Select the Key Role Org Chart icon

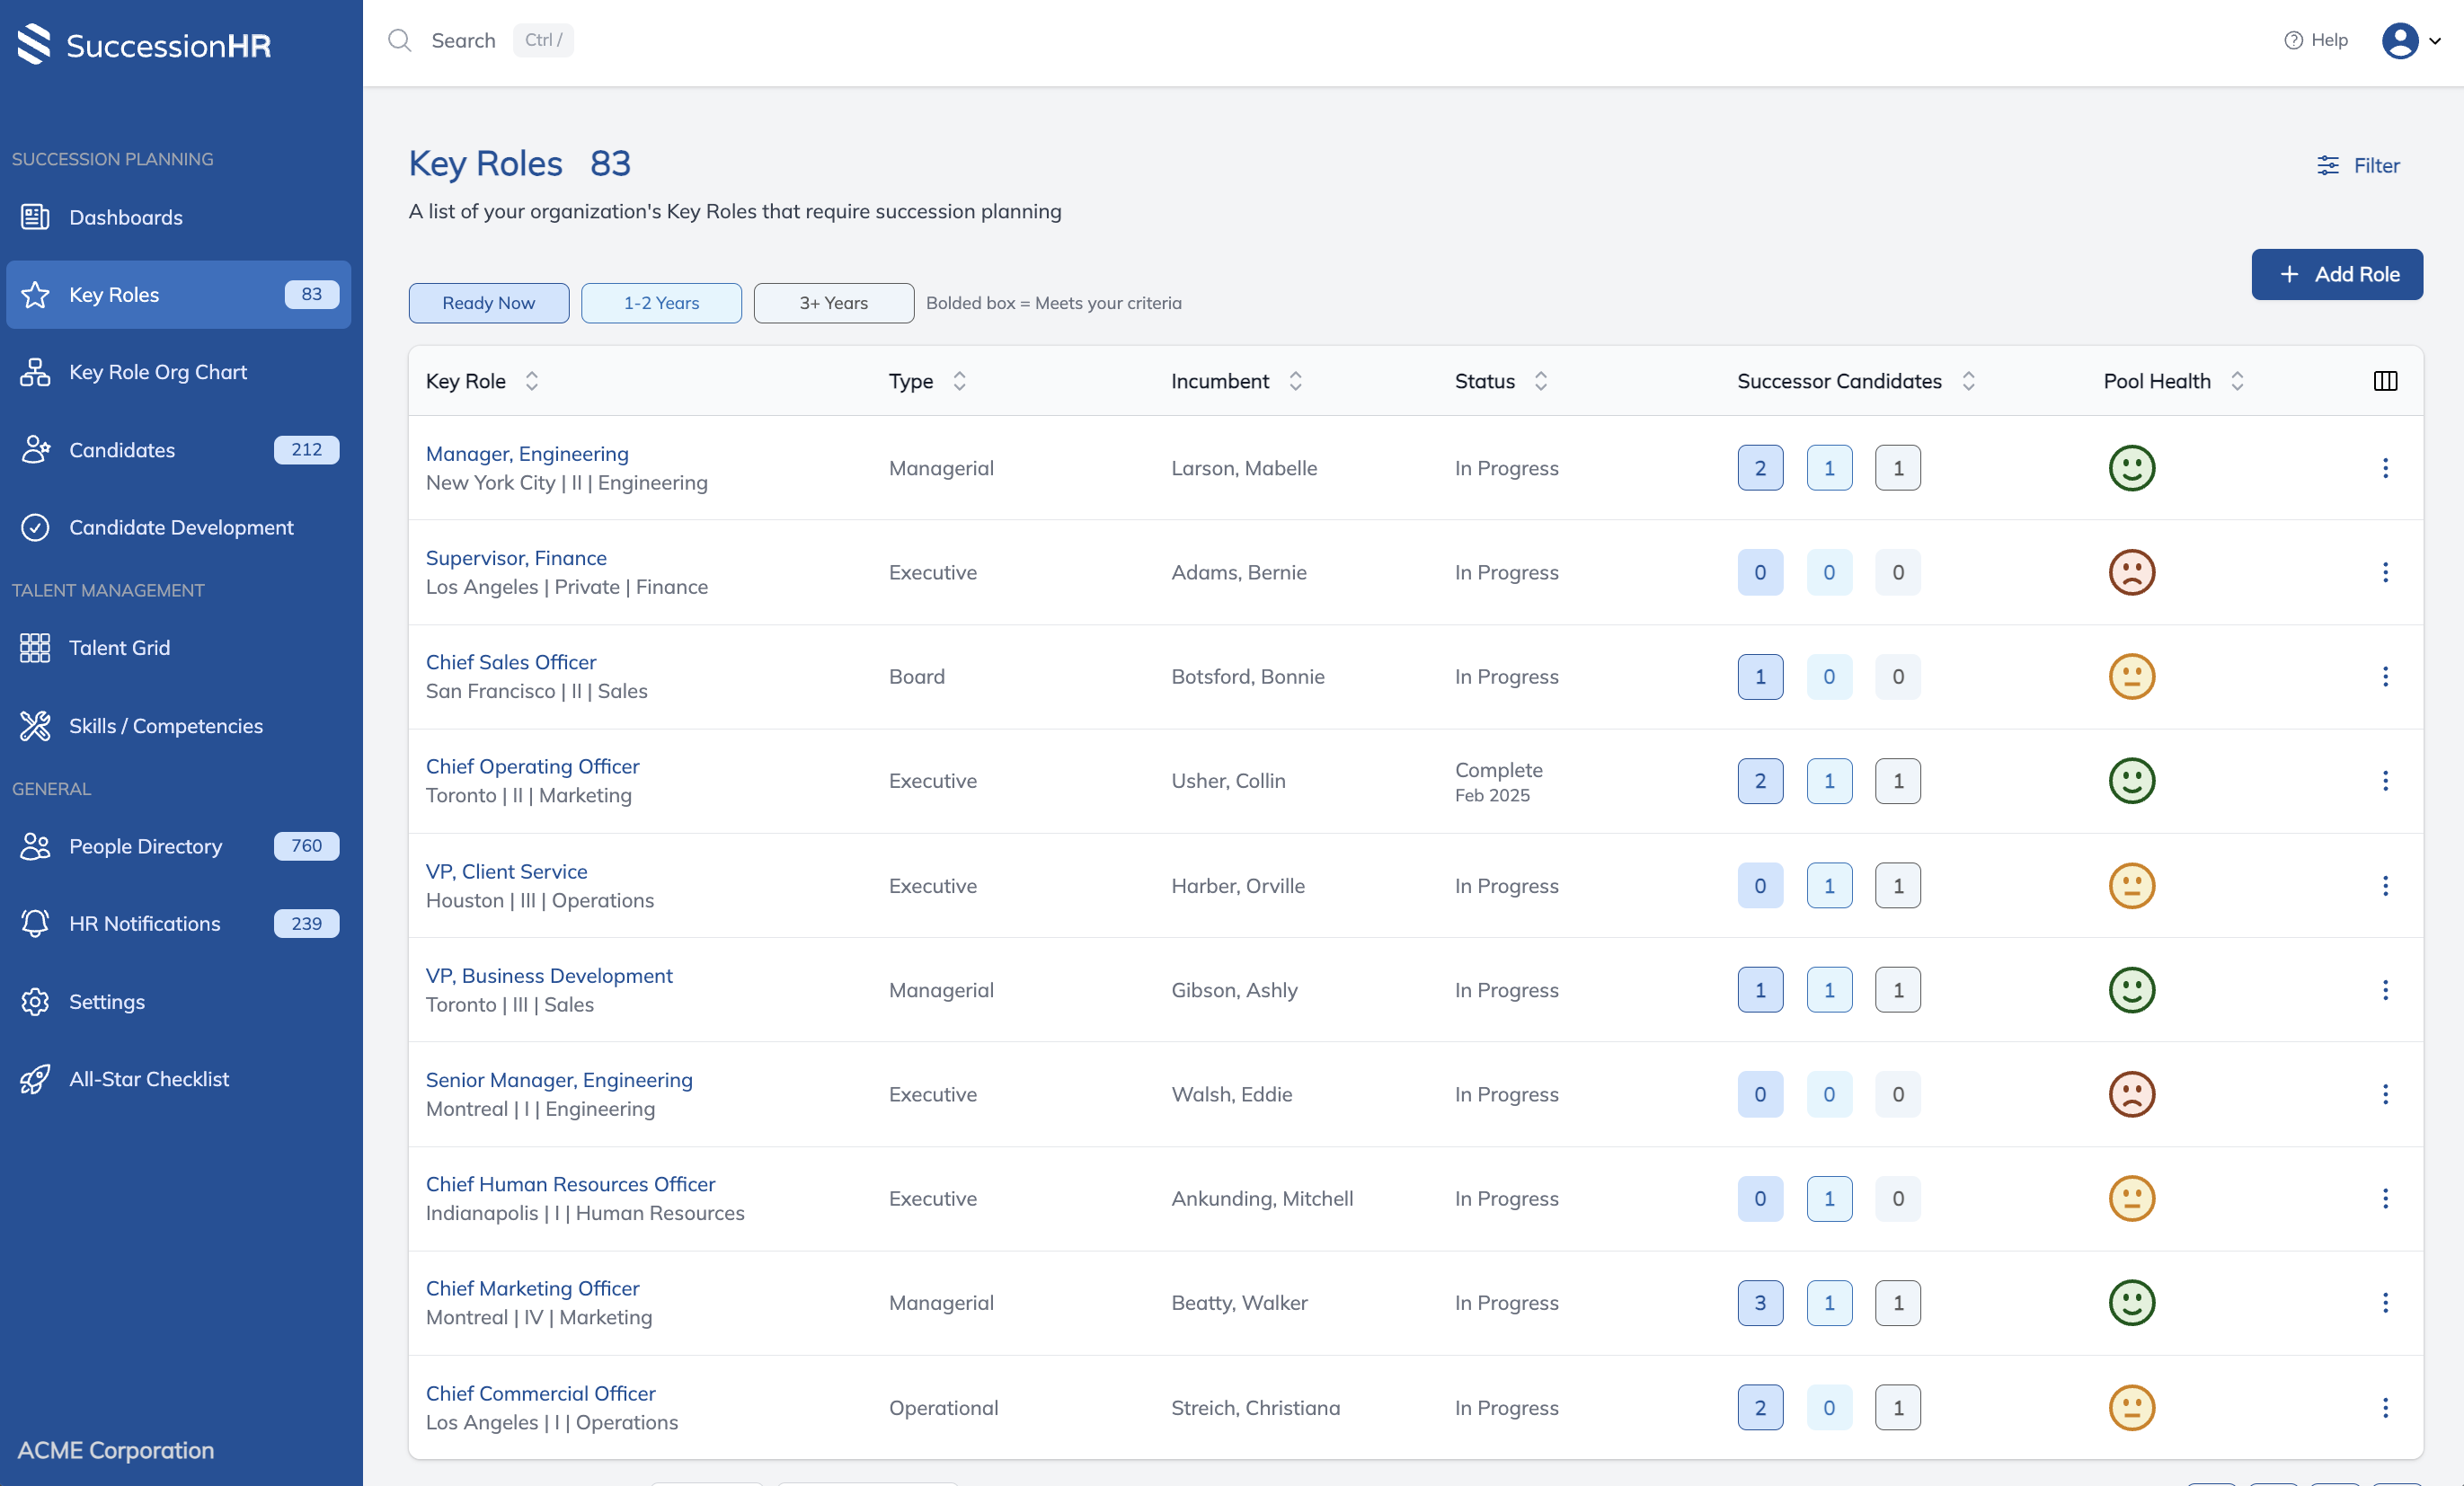pos(36,371)
